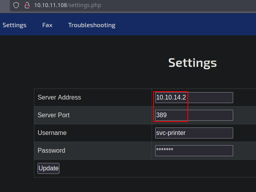Click the Update button
Screen dimensions: 256x192
coord(48,168)
